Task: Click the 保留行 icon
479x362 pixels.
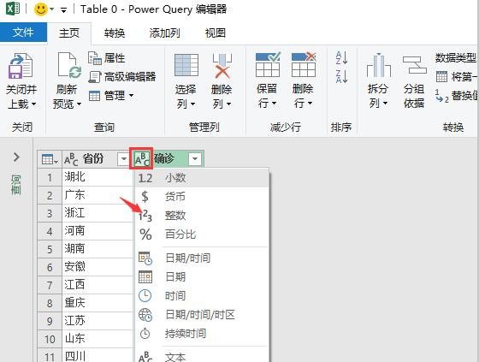Action: click(268, 64)
